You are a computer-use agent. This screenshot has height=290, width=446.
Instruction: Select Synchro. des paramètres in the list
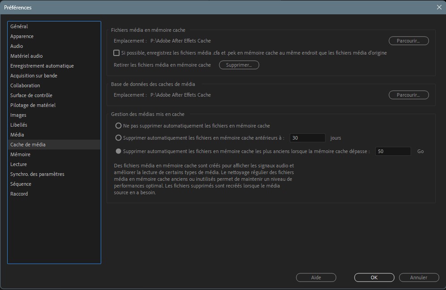pyautogui.click(x=37, y=174)
